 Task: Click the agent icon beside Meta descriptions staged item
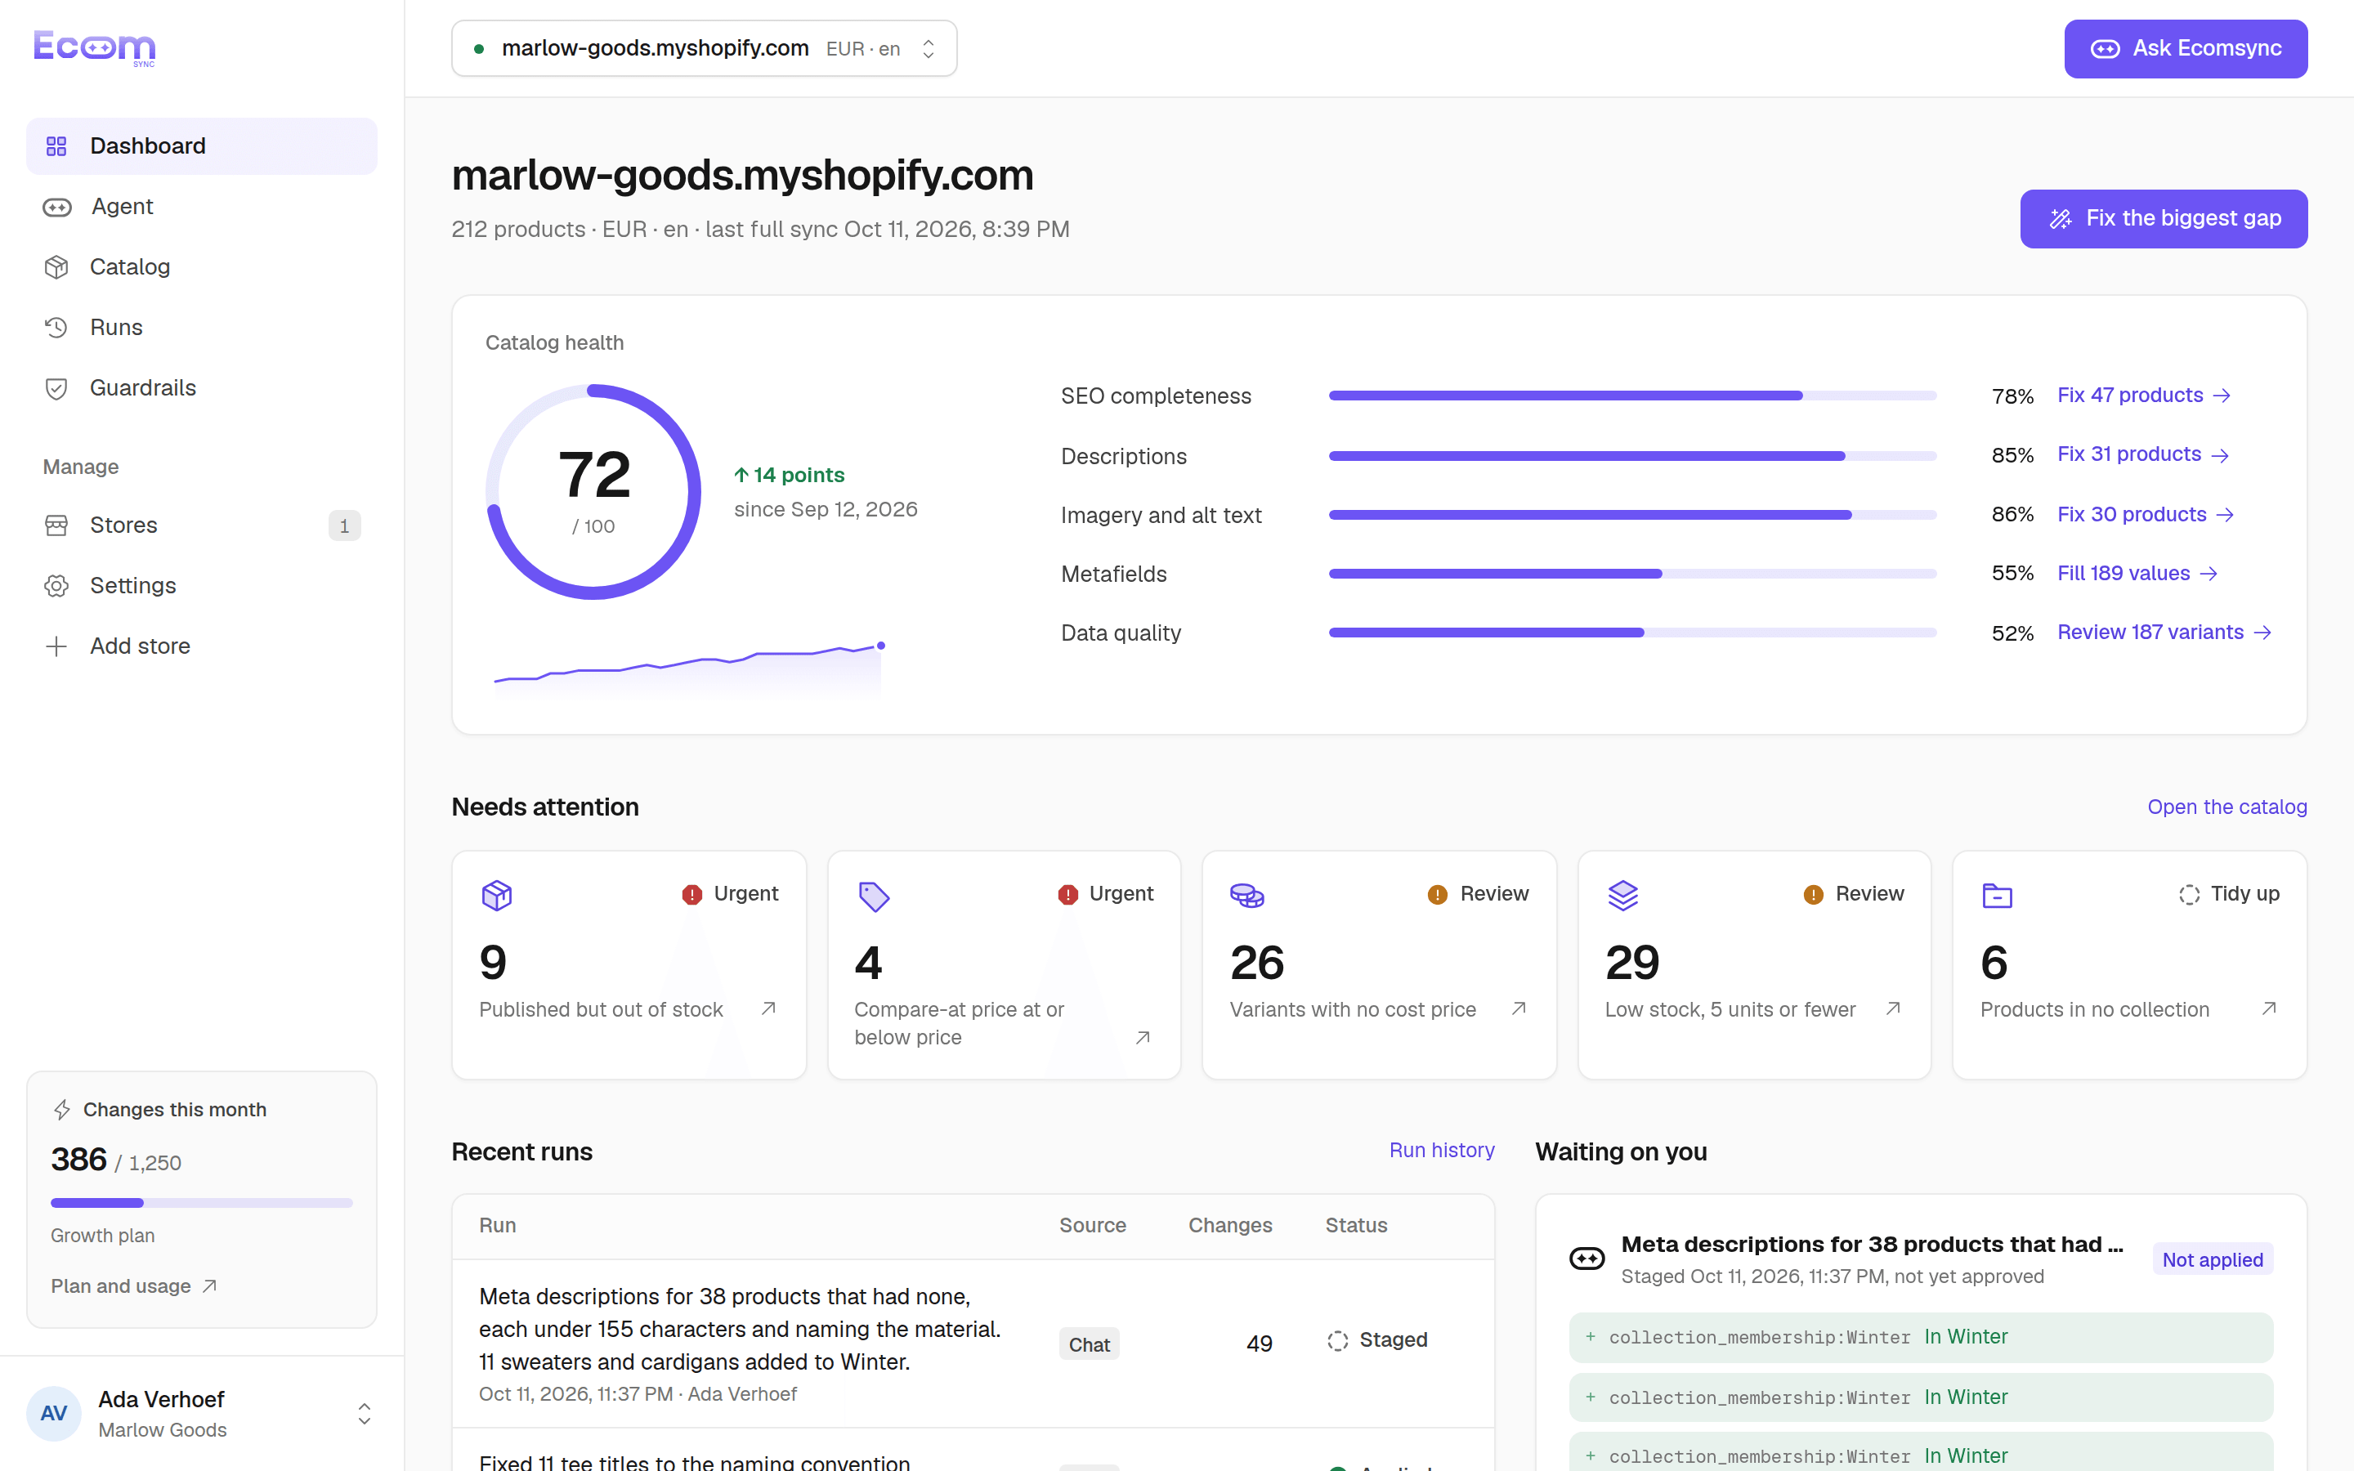pos(1586,1259)
